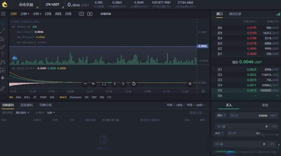
Task: Click the zoom out minus icon on chart
Action: pyautogui.click(x=85, y=84)
